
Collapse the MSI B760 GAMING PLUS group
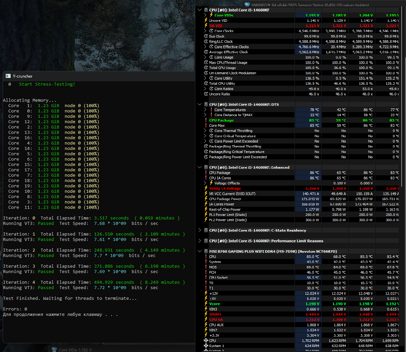pos(200,251)
